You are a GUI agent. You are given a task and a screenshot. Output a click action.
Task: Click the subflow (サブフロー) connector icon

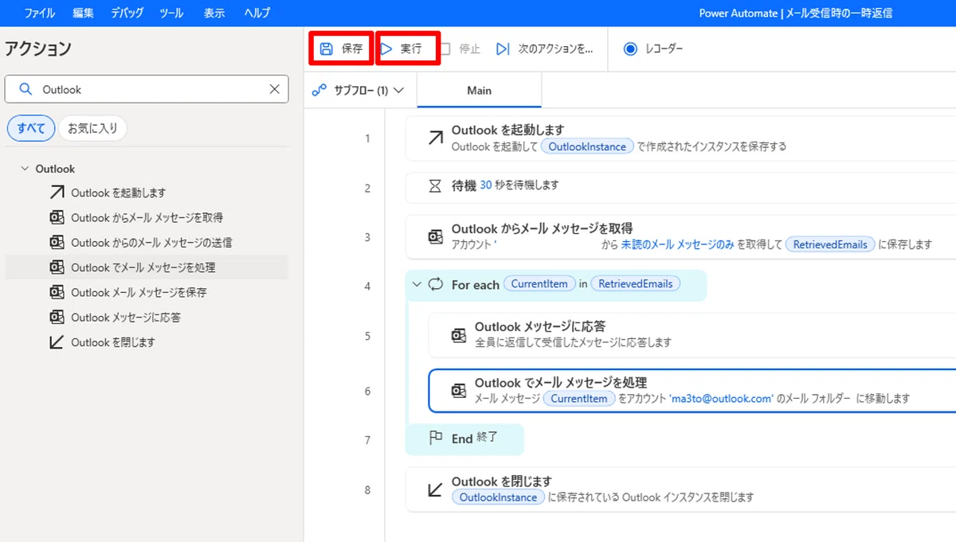pyautogui.click(x=319, y=90)
